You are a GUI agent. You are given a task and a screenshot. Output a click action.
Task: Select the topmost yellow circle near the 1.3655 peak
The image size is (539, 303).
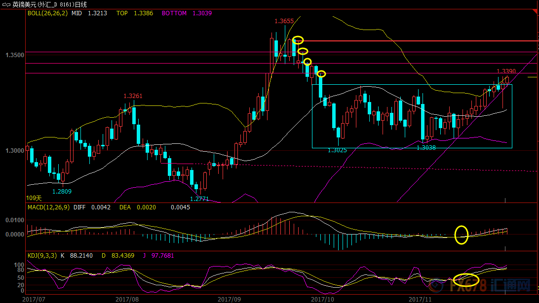pos(298,40)
